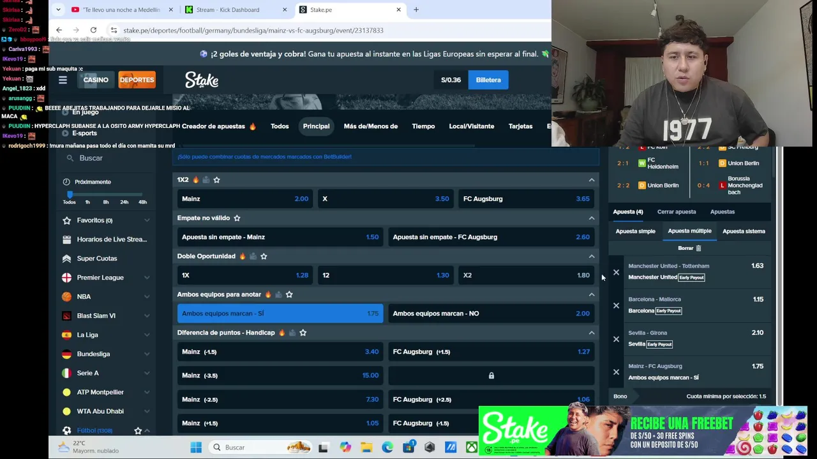This screenshot has height=459, width=817.
Task: Go back with the browser back arrow
Action: pos(59,30)
